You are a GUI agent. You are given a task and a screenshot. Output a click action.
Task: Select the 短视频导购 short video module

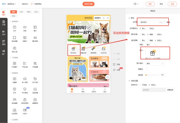25,101
